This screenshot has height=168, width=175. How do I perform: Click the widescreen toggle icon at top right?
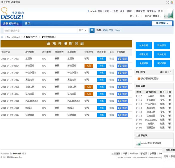pos(168,2)
